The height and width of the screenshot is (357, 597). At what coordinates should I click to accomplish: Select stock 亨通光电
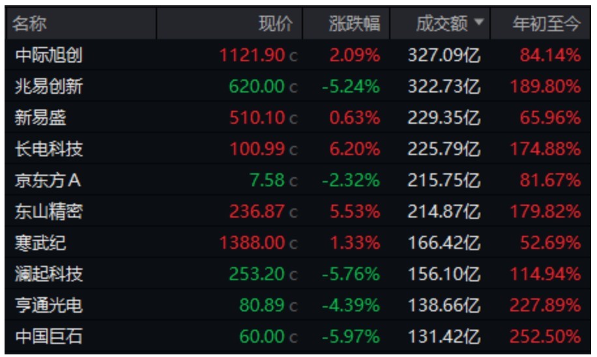coord(49,306)
